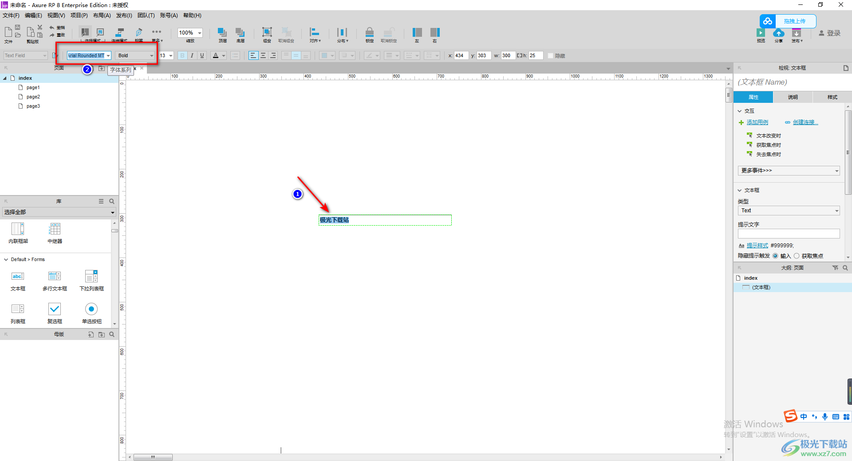Toggle the right (右) panel icon
This screenshot has width=852, height=461.
[x=435, y=32]
